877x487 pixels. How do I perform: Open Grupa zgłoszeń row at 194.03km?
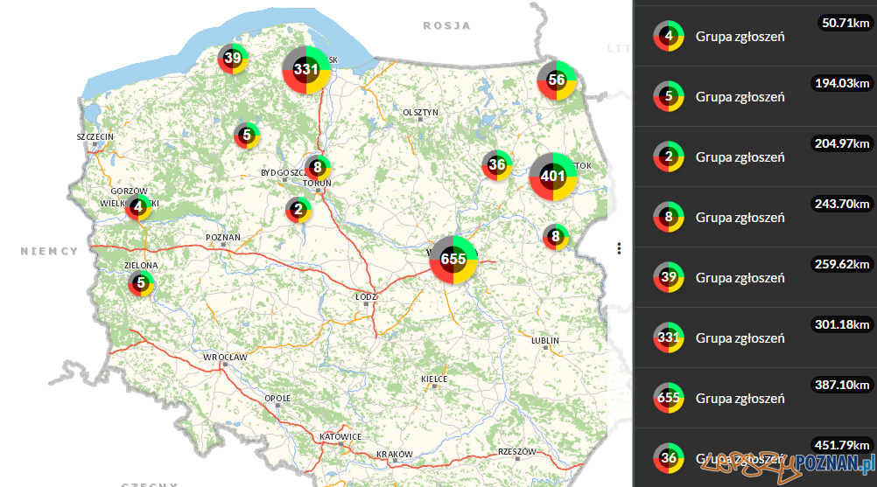click(x=755, y=97)
